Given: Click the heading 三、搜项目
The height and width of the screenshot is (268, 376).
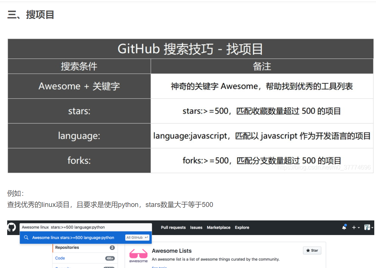Looking at the screenshot, I should pos(30,15).
